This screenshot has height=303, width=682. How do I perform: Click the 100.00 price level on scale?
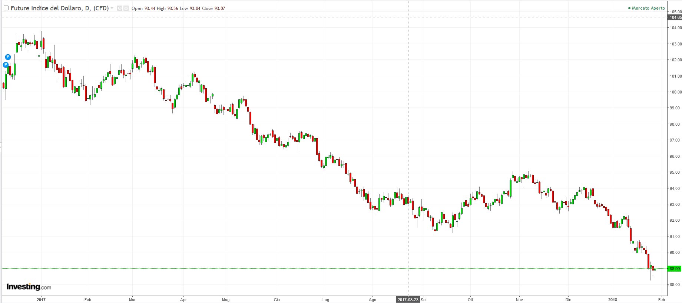coord(675,92)
